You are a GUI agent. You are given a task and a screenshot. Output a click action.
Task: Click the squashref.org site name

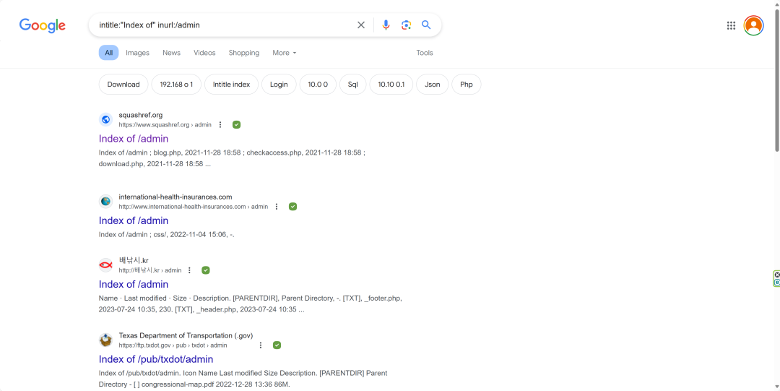[140, 115]
